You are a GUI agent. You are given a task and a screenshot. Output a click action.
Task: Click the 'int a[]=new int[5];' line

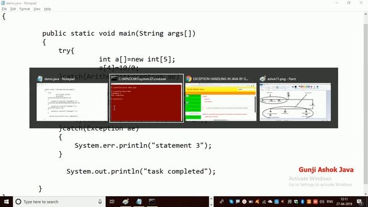point(137,59)
